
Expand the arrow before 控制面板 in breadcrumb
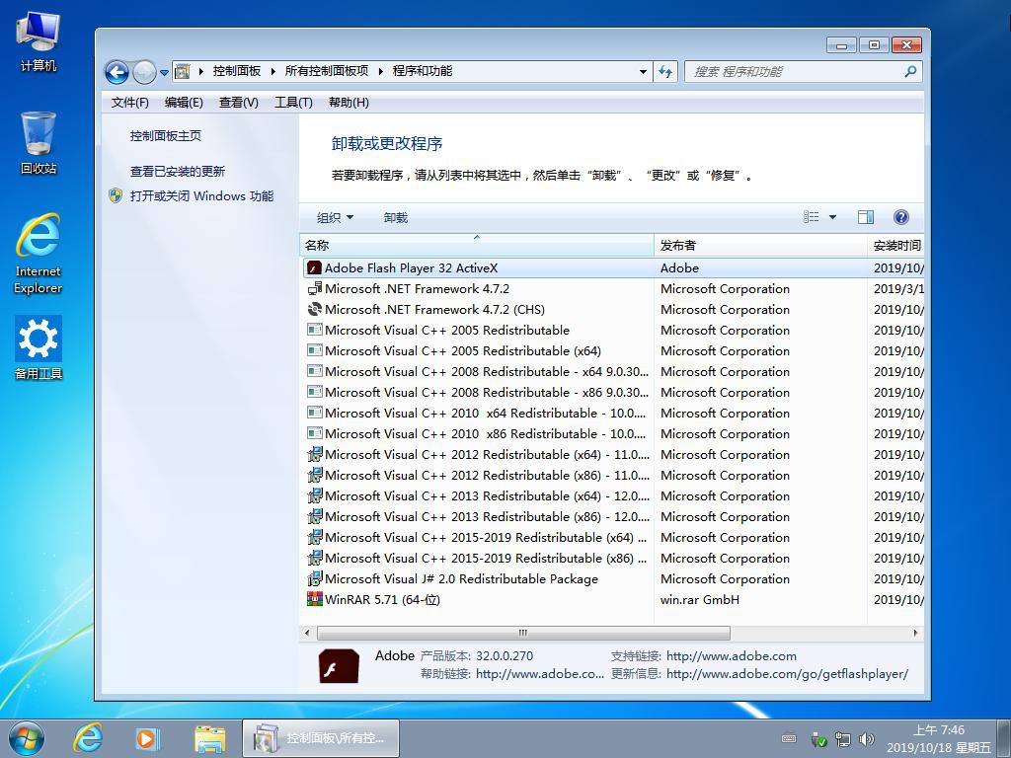tap(201, 71)
